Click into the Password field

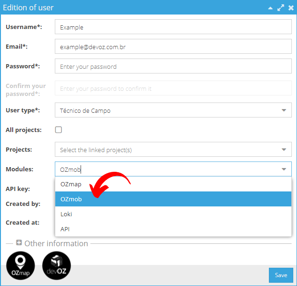click(x=173, y=66)
